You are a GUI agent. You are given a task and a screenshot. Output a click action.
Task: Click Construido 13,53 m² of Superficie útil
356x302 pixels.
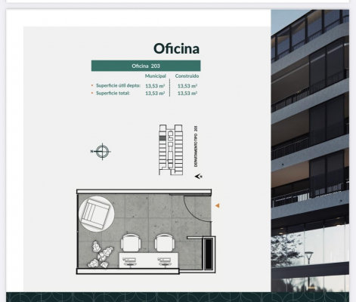[187, 86]
